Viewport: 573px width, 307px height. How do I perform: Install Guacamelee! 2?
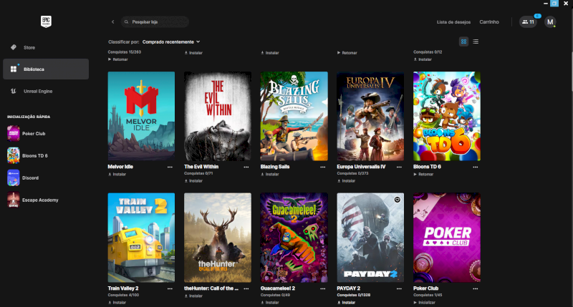[270, 303]
